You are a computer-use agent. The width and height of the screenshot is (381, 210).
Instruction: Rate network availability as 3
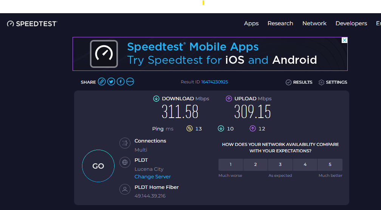pyautogui.click(x=280, y=165)
